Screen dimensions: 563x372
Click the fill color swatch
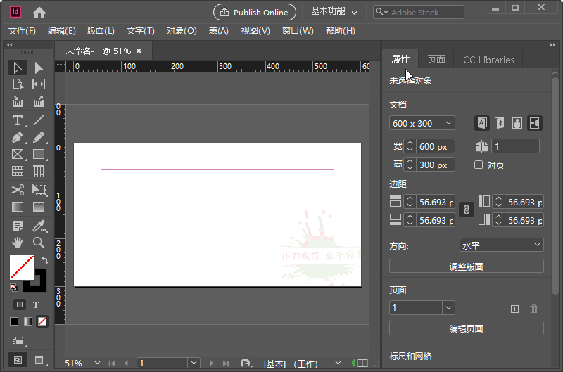pyautogui.click(x=21, y=267)
